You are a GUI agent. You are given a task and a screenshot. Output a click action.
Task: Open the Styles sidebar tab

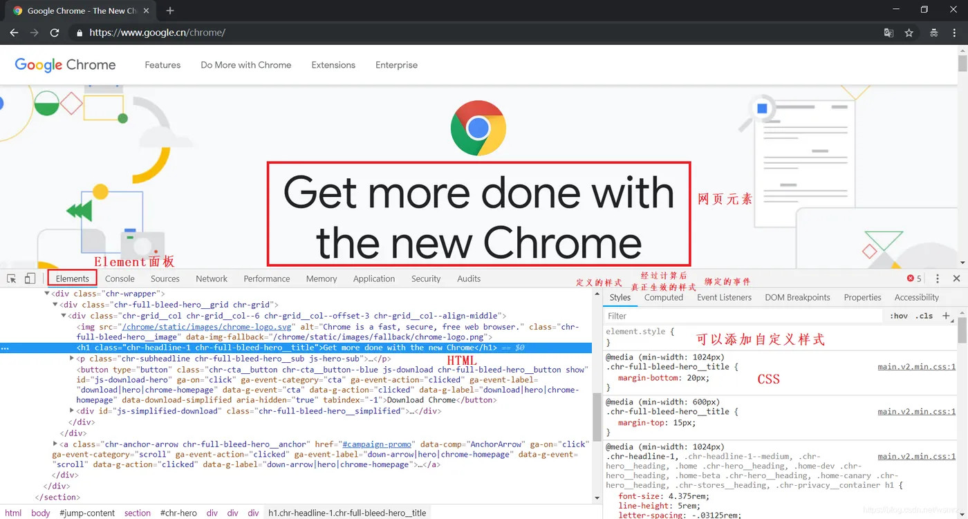620,297
